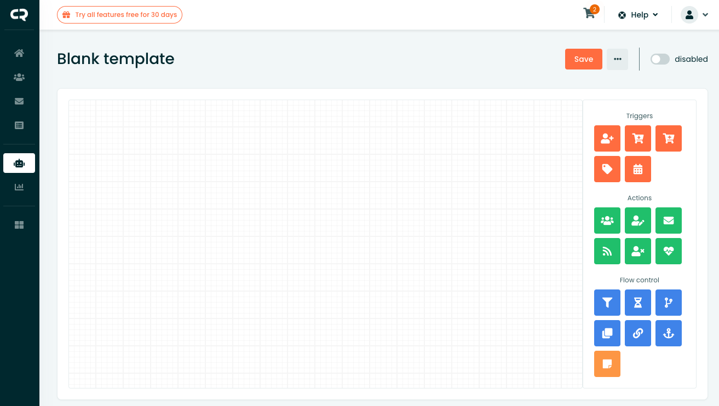Screen dimensions: 719x406
Task: Add a wait step from flow control
Action: point(638,303)
